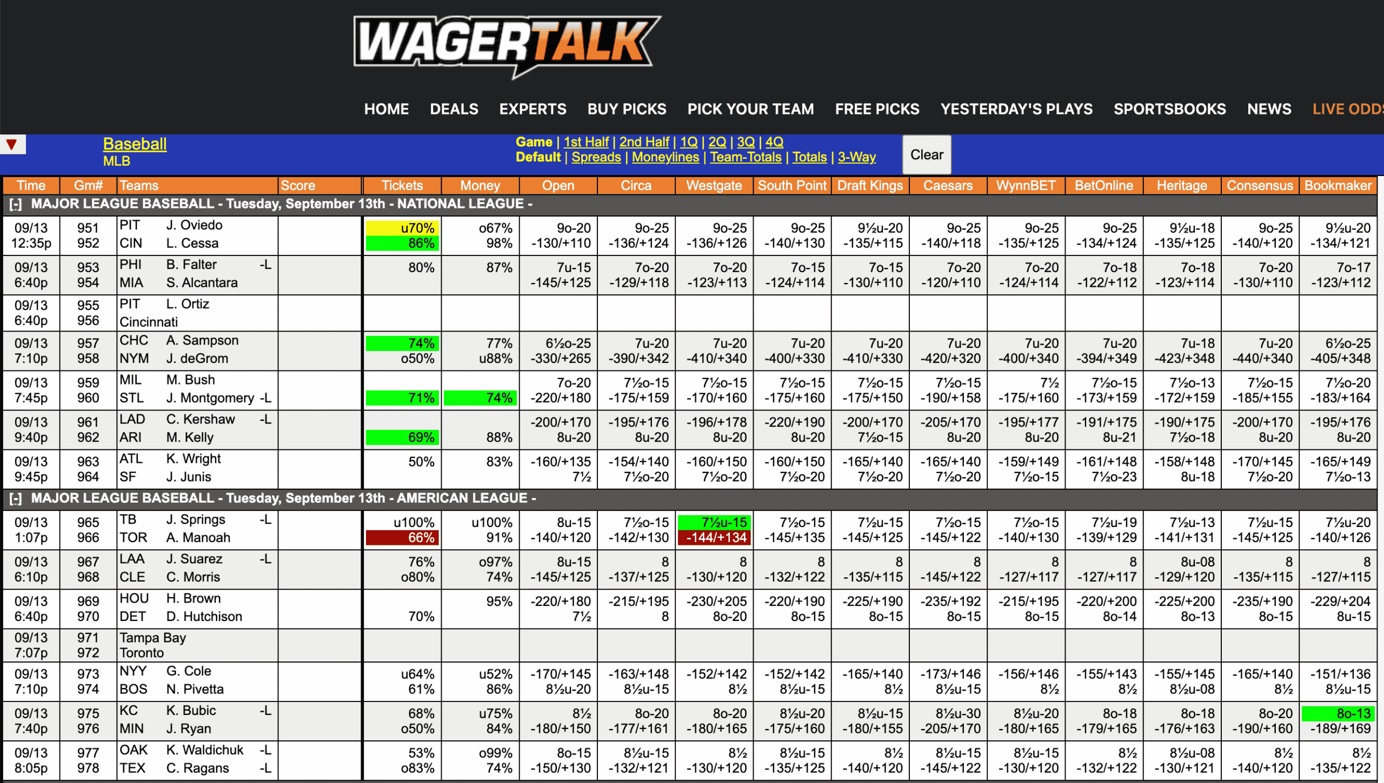The image size is (1384, 783).
Task: Click the Clear button
Action: coord(927,155)
